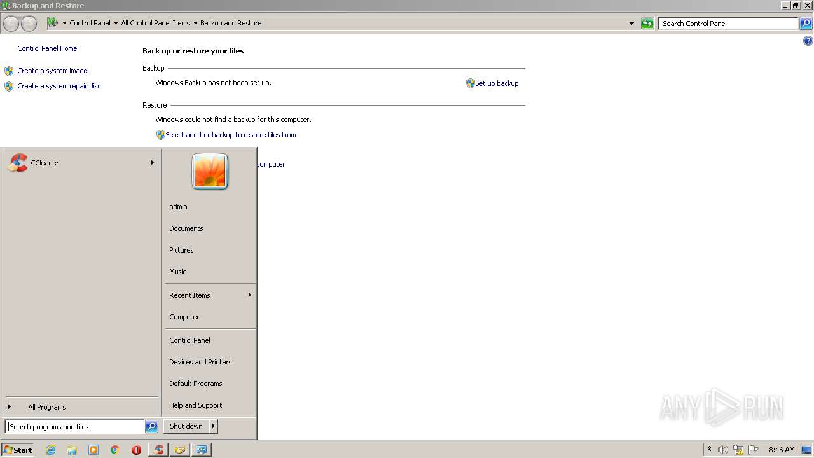This screenshot has width=814, height=458.
Task: Open Action Center flag icon
Action: pyautogui.click(x=754, y=450)
